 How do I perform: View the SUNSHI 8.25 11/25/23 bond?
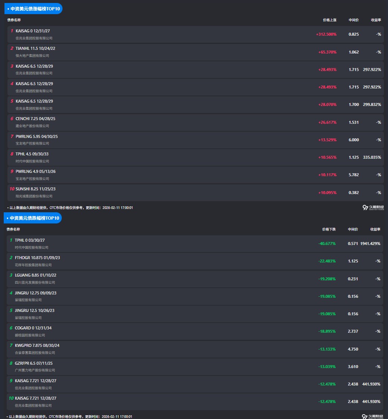pyautogui.click(x=35, y=189)
